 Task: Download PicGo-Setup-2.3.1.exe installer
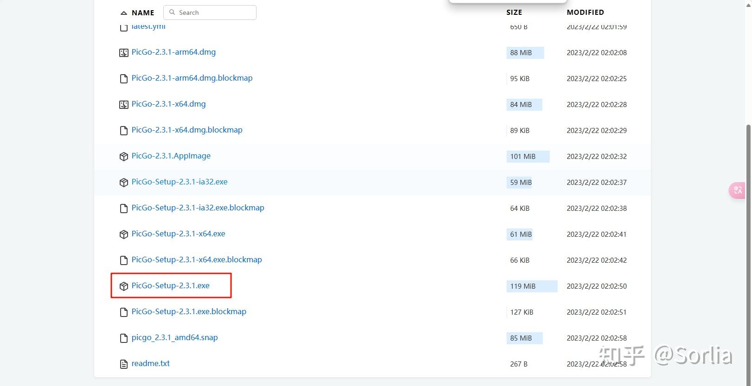click(171, 285)
